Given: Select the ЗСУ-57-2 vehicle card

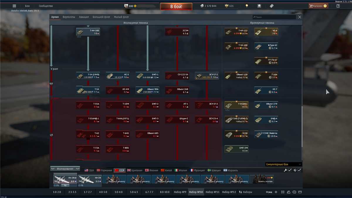Looking at the screenshot, I should click(207, 76).
